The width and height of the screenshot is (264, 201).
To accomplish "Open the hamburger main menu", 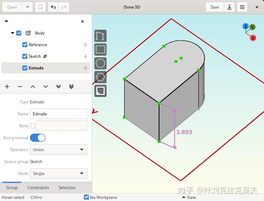I will [242, 7].
